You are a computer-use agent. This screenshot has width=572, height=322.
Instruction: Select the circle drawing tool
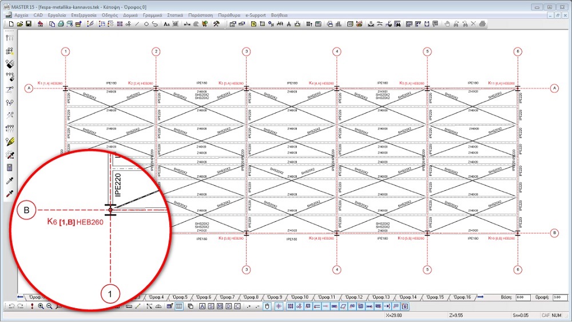point(146,24)
